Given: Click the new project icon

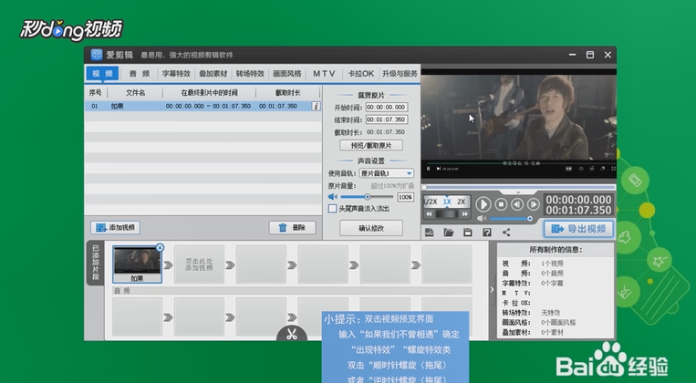Looking at the screenshot, I should click(x=430, y=233).
